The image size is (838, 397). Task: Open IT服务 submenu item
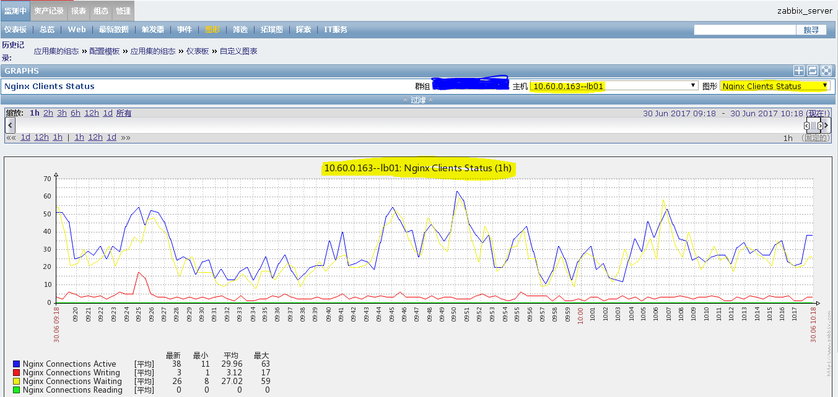pos(336,30)
